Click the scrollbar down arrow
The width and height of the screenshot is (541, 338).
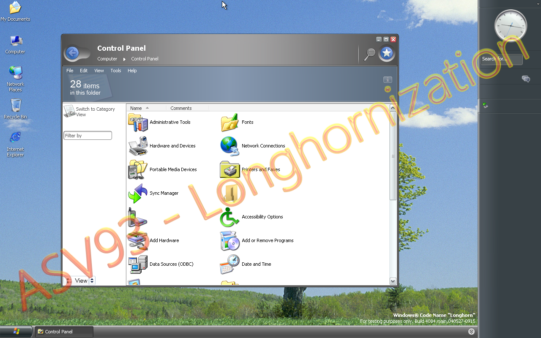pos(393,281)
